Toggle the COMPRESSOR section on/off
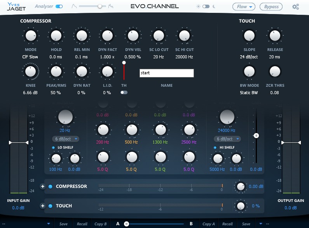The height and width of the screenshot is (228, 309). pos(51,186)
